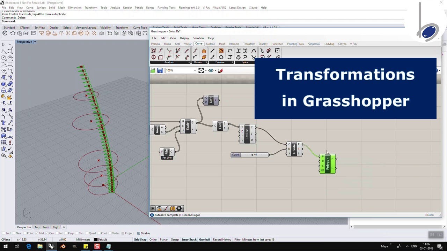Open the Perspective viewport title dropdown arrow
This screenshot has width=447, height=251.
point(35,42)
